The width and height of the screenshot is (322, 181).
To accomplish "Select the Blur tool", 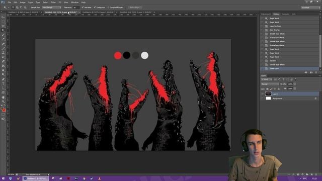I will [3, 70].
